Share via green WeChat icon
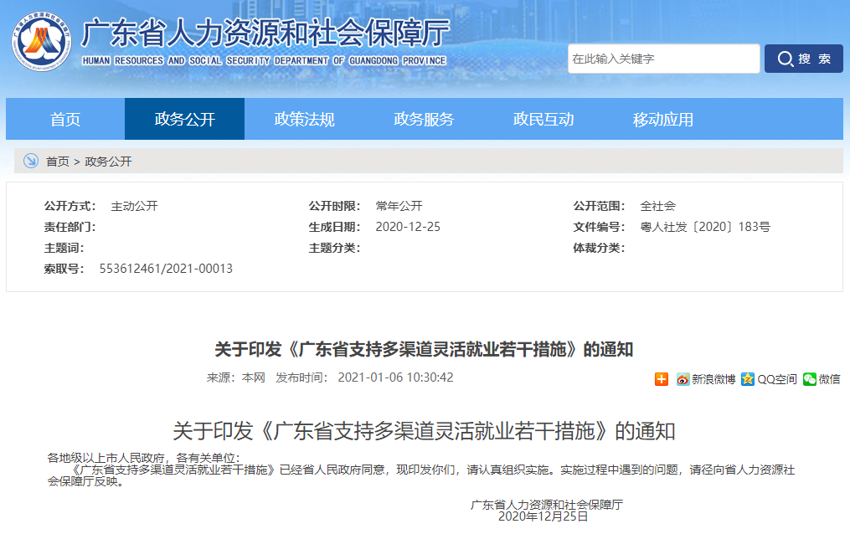 coord(810,379)
